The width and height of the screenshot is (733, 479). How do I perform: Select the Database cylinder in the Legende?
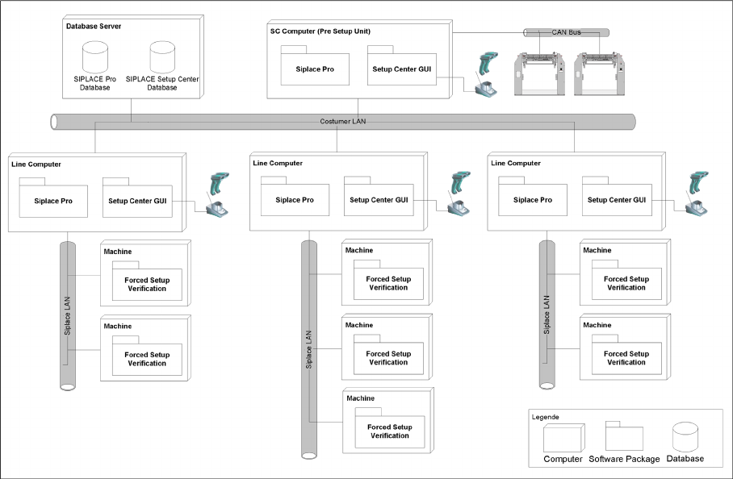[685, 437]
